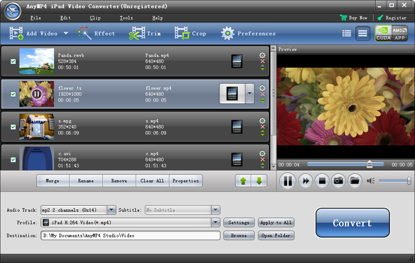Open profile Settings

(239, 222)
